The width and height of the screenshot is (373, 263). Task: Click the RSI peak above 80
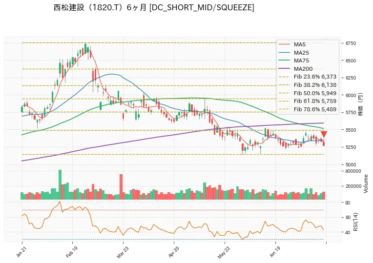[x=60, y=202]
